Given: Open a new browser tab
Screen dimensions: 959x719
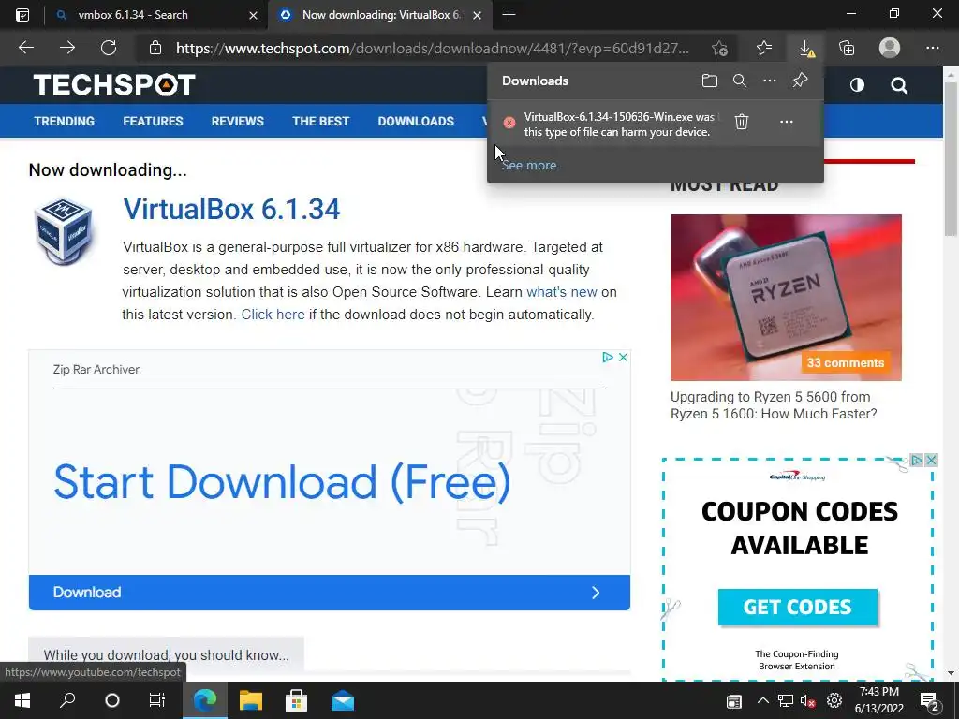Looking at the screenshot, I should (509, 15).
